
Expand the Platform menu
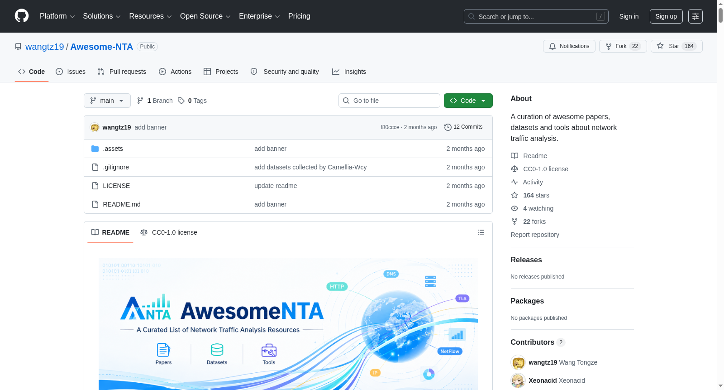(x=57, y=16)
